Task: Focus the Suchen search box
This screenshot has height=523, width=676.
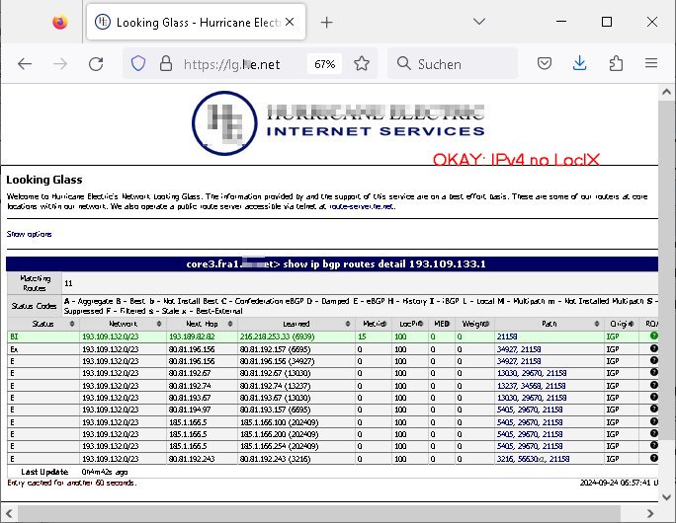Action: (x=453, y=64)
